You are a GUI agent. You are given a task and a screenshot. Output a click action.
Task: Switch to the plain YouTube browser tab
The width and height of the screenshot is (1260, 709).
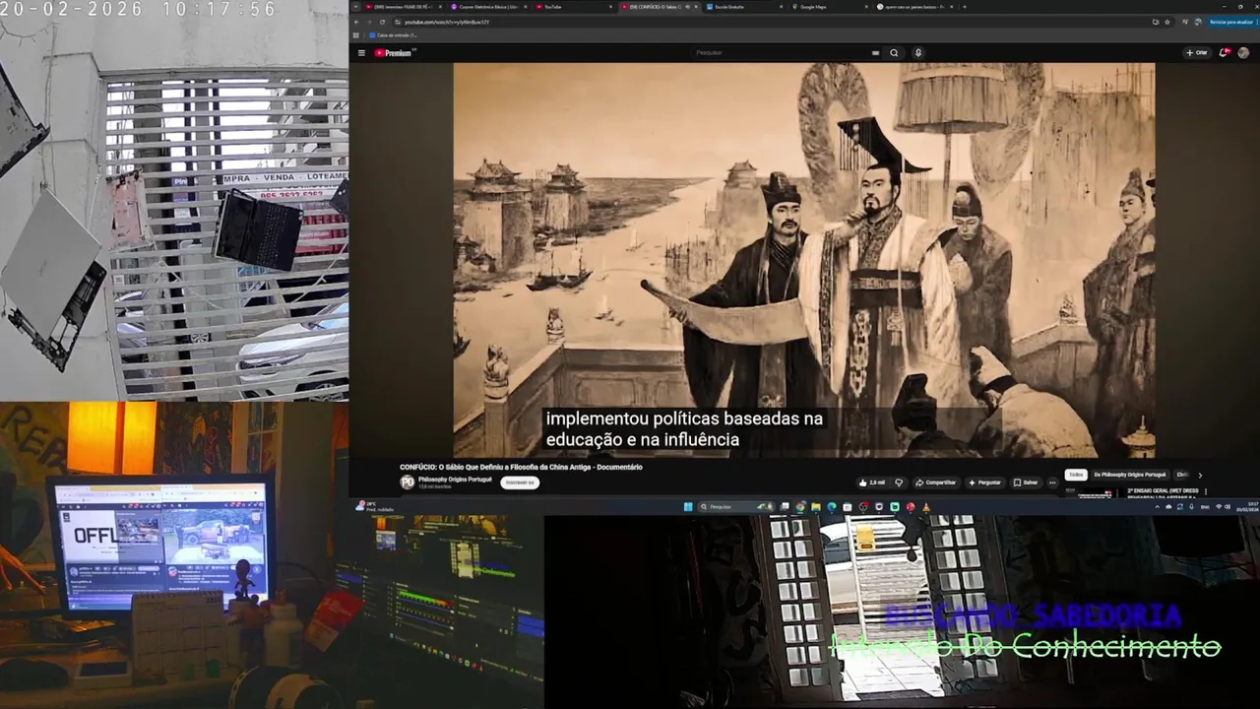(574, 6)
